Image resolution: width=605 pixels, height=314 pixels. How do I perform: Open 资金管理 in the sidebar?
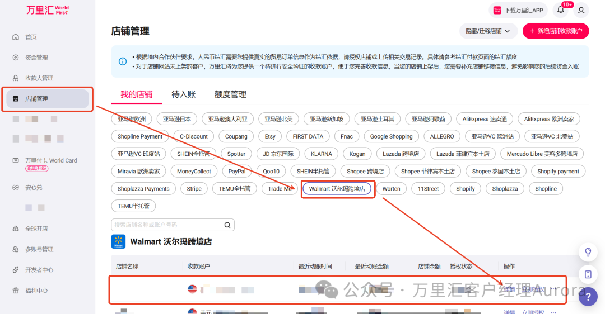(36, 58)
